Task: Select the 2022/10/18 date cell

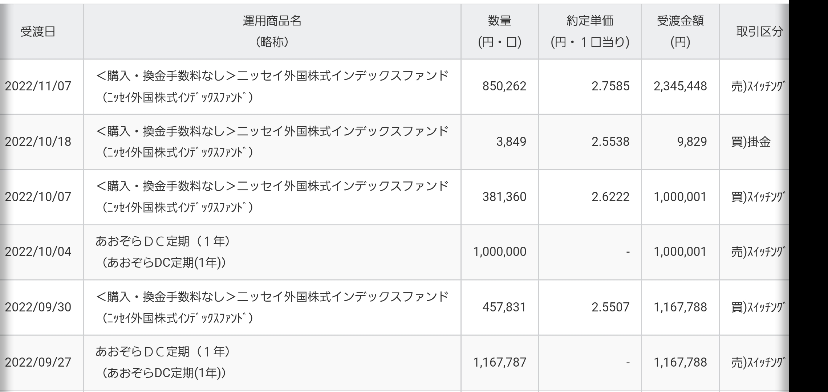Action: [38, 142]
